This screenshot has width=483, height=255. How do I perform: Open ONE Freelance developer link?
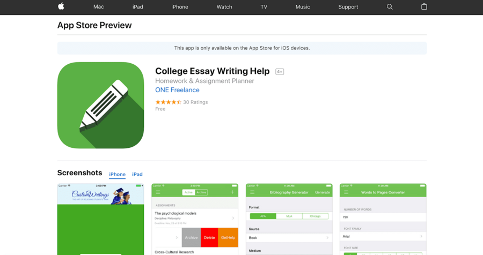pyautogui.click(x=177, y=90)
